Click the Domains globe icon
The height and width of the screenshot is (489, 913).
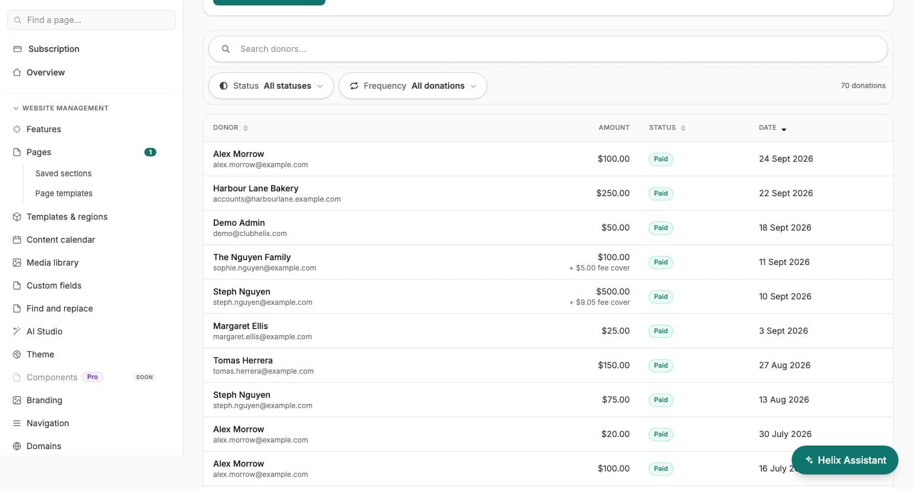pos(17,446)
